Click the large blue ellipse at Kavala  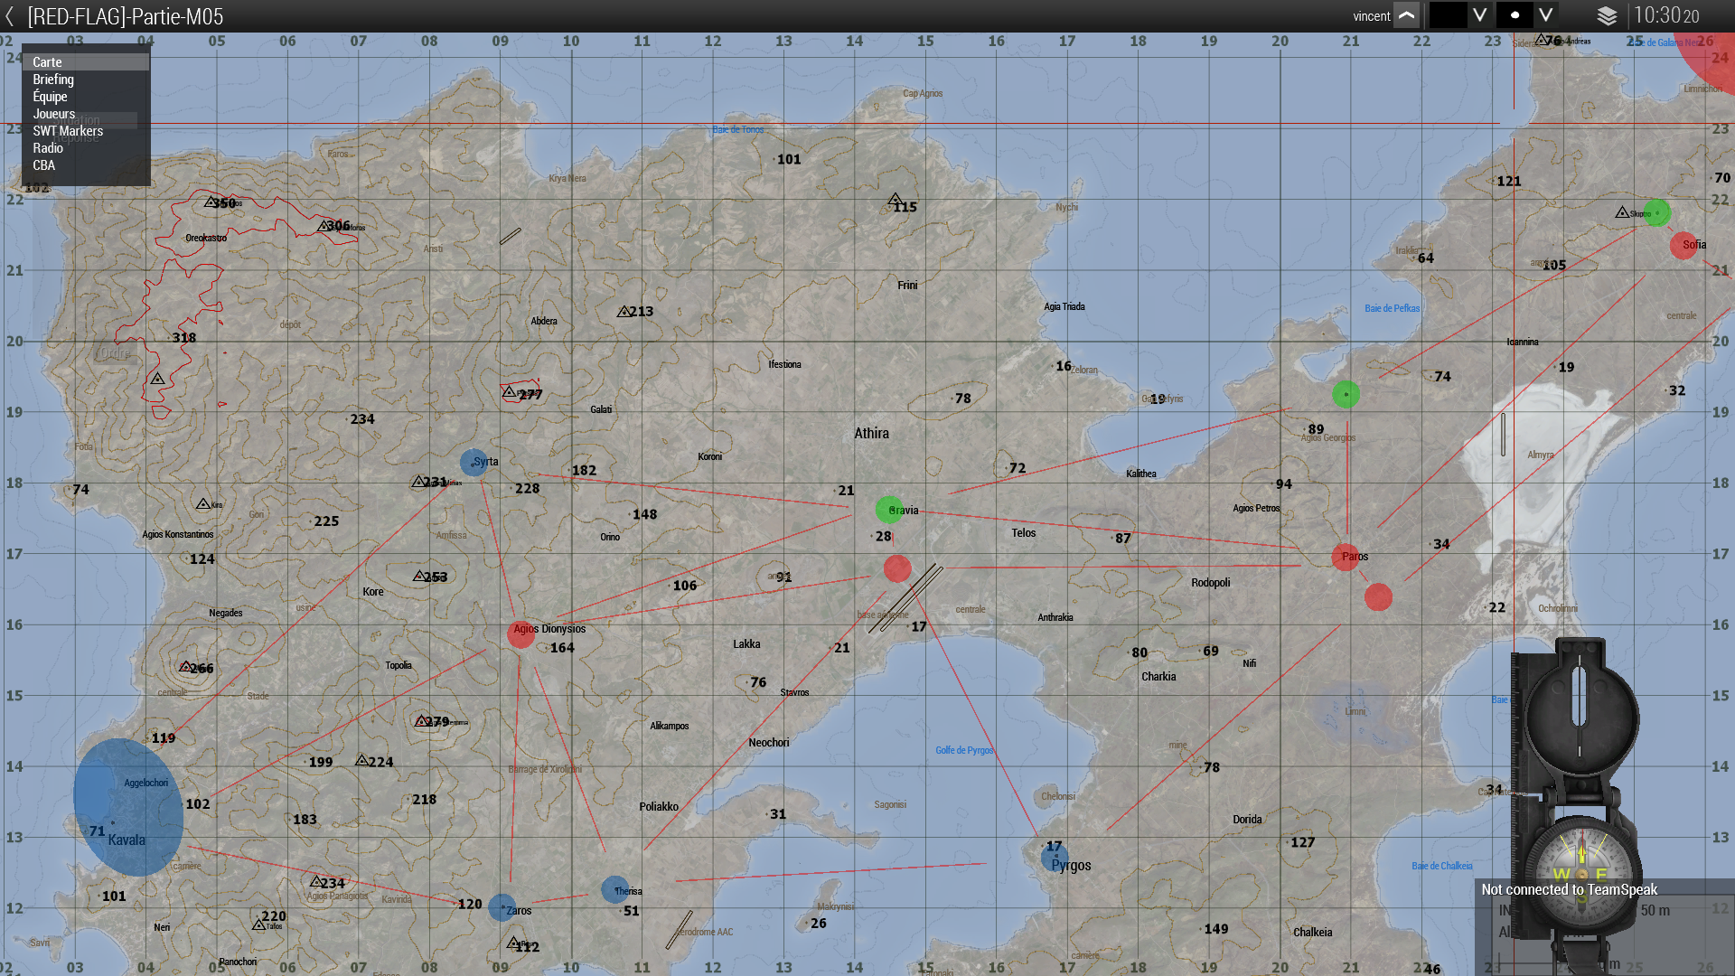pos(128,807)
